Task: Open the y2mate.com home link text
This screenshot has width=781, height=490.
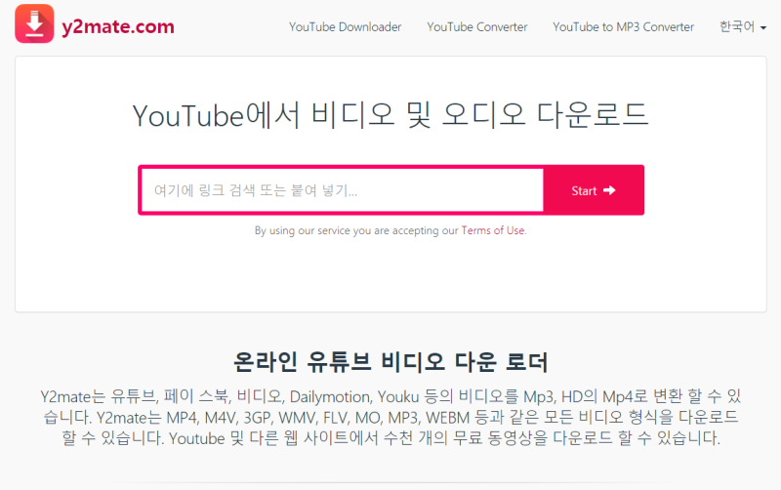Action: point(118,26)
